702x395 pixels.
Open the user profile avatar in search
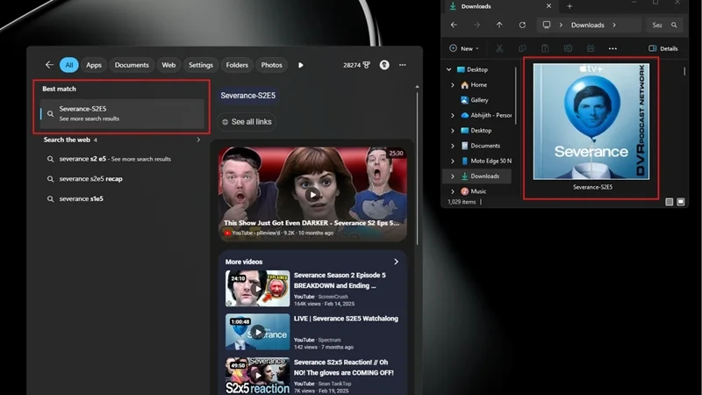point(384,65)
